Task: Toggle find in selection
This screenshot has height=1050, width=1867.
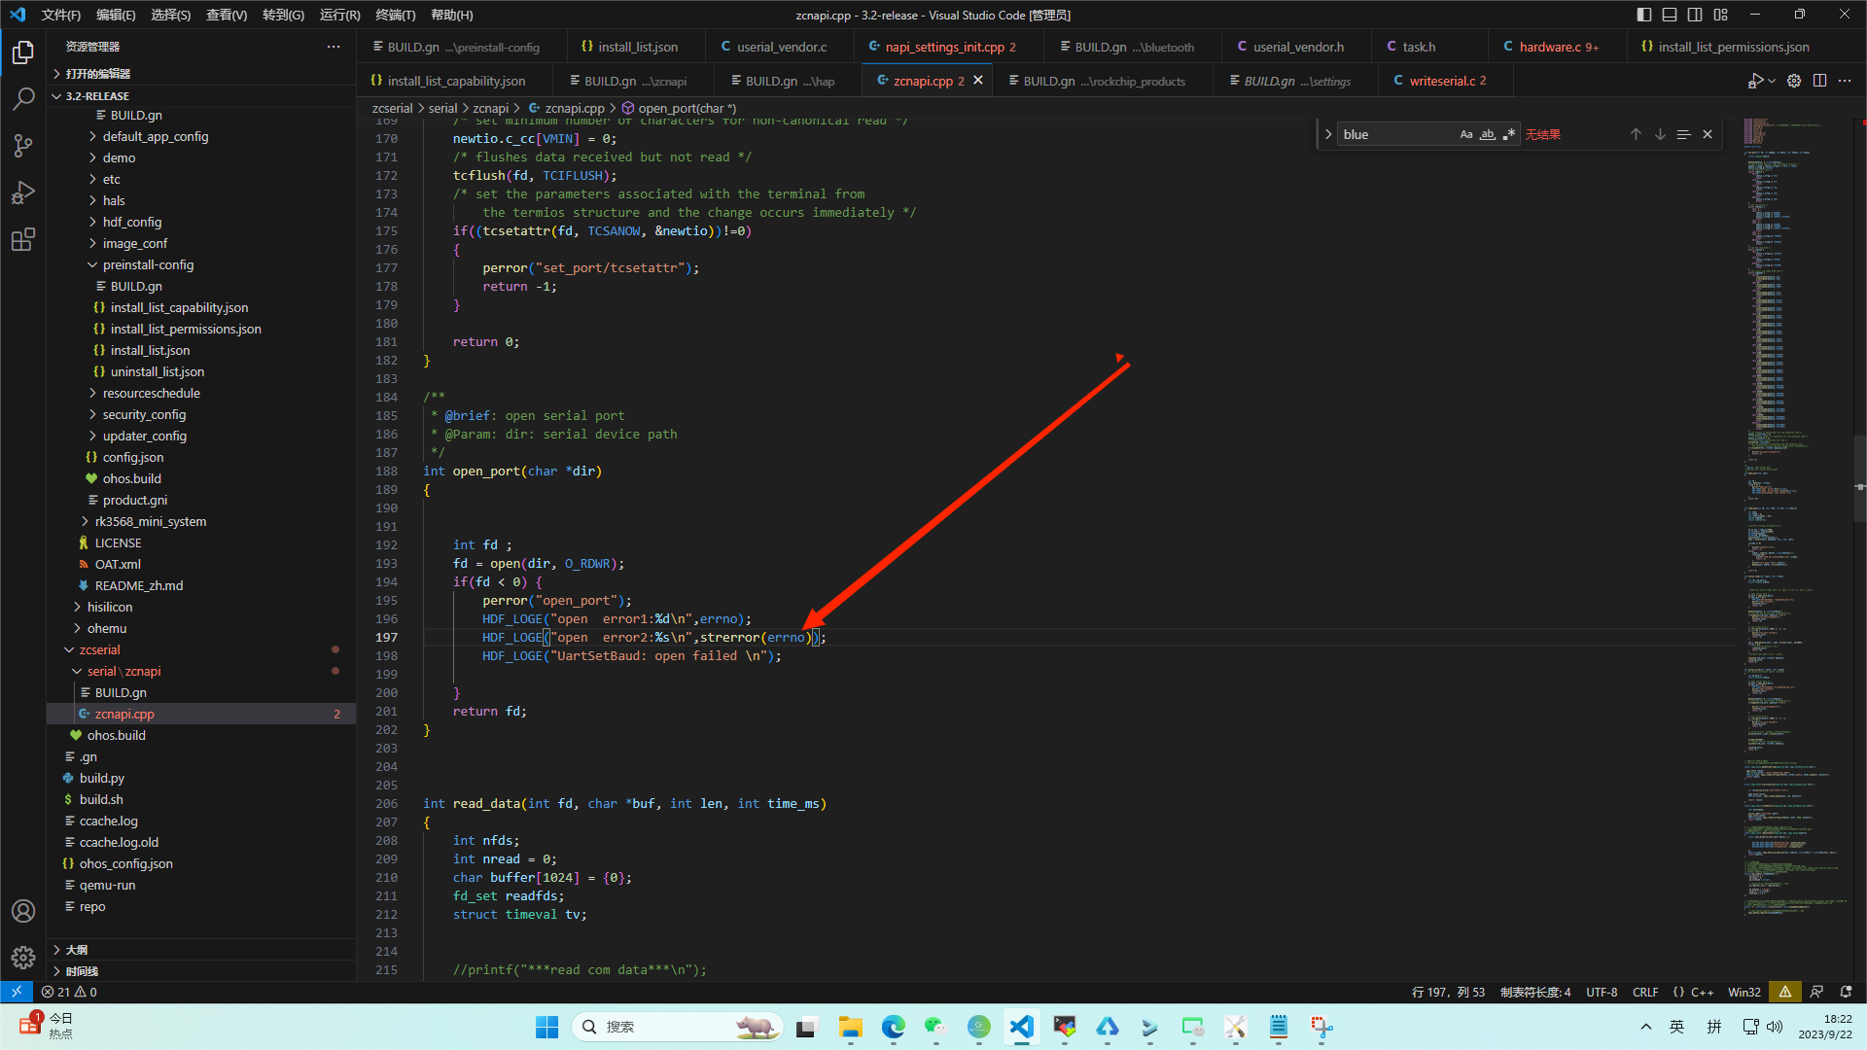Action: 1683,134
